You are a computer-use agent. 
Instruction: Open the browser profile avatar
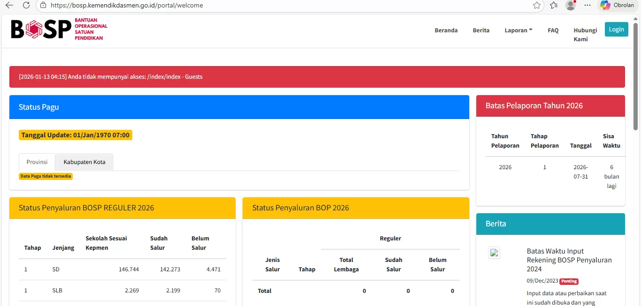(x=571, y=5)
